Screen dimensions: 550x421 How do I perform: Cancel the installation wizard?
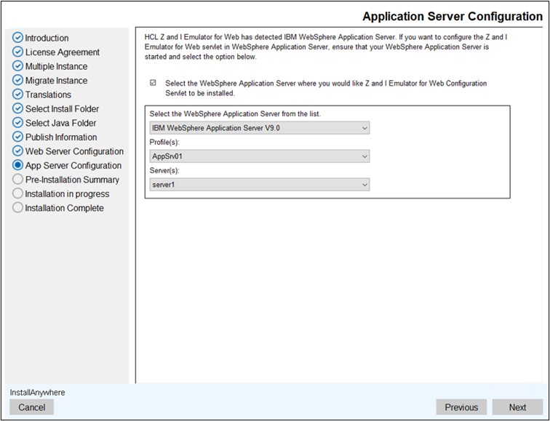coord(32,407)
